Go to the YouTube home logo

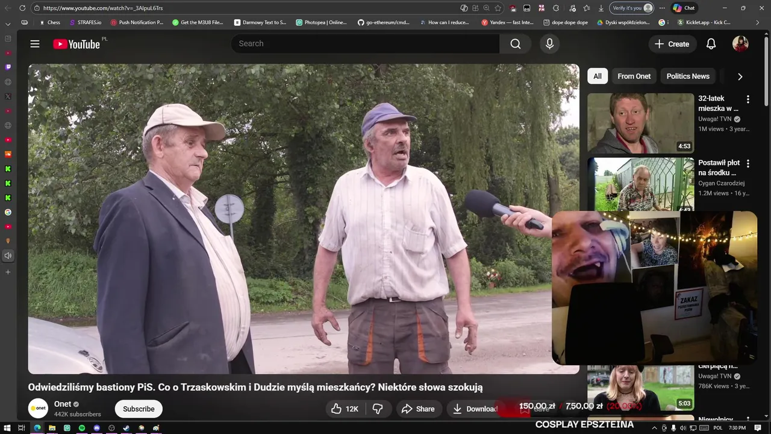click(76, 44)
